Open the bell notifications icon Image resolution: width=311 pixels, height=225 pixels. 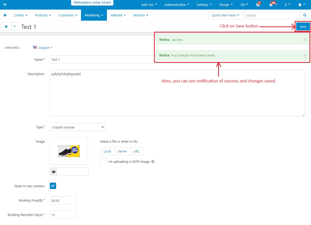271,5
